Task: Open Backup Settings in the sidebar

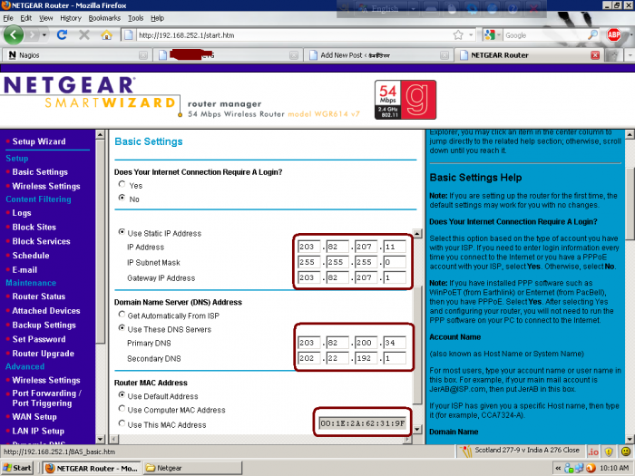Action: (x=44, y=325)
